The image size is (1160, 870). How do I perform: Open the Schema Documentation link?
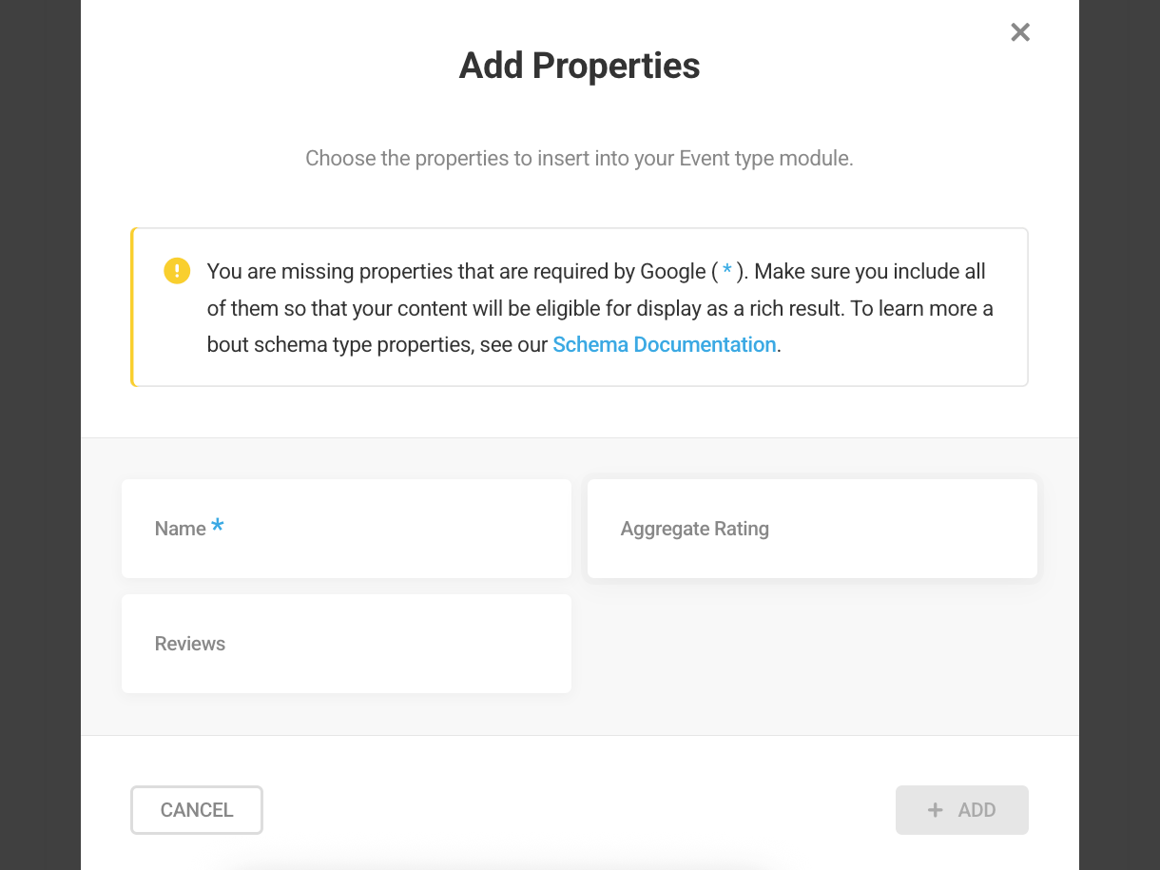664,344
